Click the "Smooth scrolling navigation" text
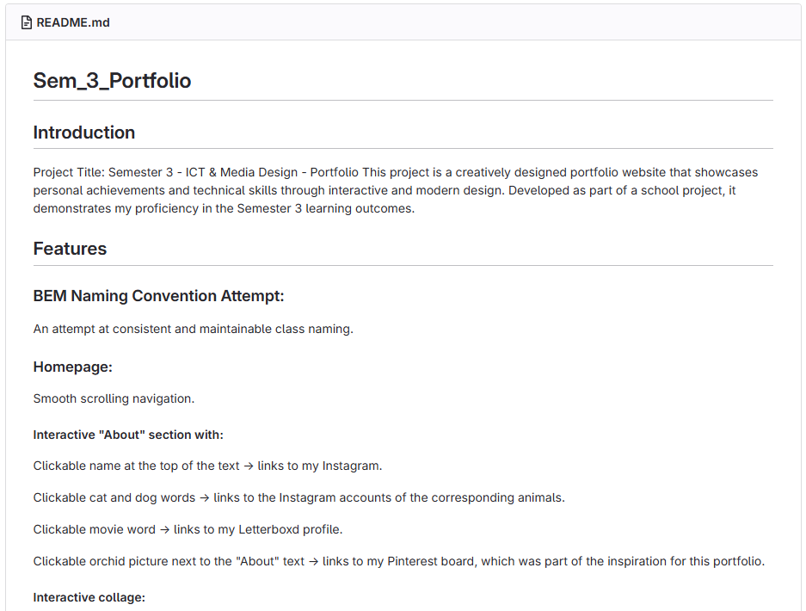 tap(114, 398)
